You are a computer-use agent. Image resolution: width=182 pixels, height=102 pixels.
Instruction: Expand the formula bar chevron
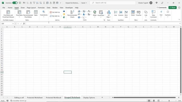(x=180, y=24)
